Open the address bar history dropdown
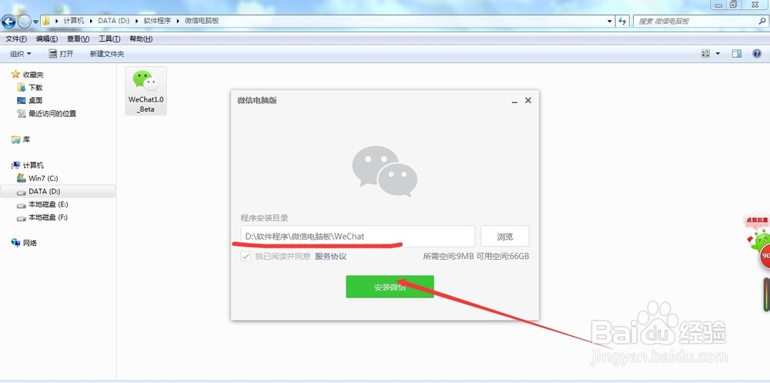The image size is (770, 383). [609, 21]
